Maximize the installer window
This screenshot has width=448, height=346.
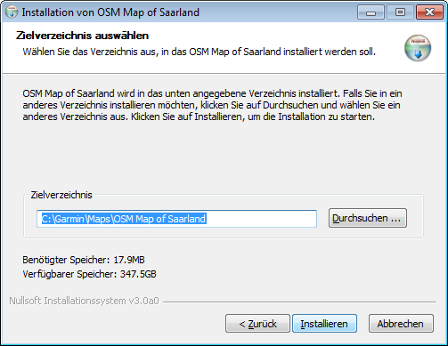point(400,12)
